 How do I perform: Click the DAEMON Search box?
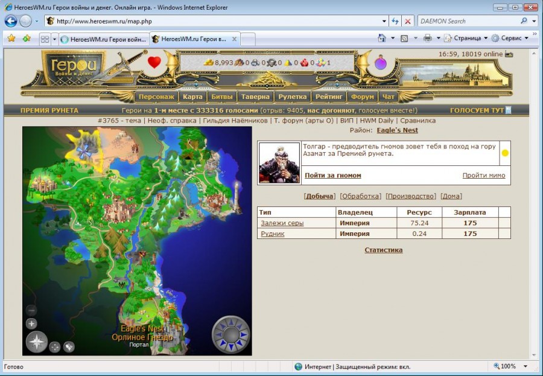coord(468,21)
